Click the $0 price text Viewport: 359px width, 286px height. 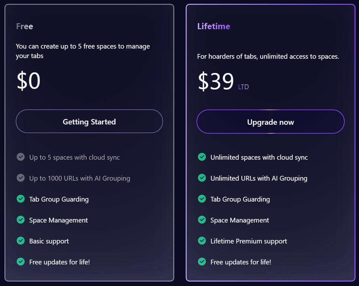(28, 80)
